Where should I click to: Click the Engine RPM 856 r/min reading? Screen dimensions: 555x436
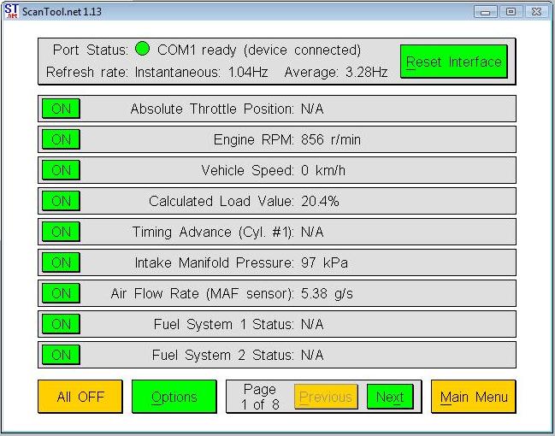pos(331,139)
